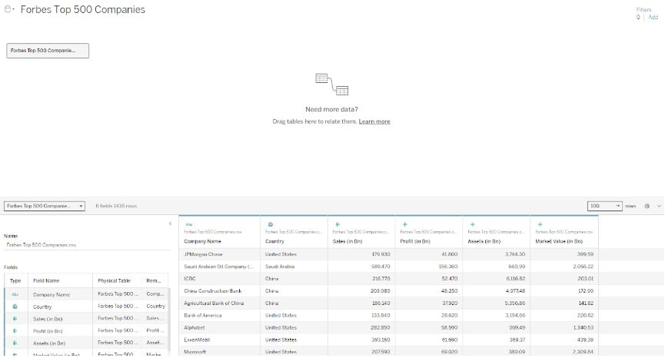Click the Abc type icon on Company Name column

[189, 224]
